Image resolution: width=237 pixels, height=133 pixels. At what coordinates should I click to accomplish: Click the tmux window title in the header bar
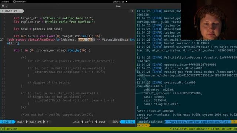click(x=118, y=6)
